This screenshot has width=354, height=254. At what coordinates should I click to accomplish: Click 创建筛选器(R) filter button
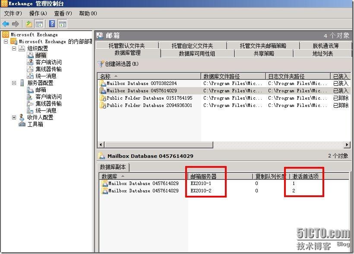(118, 64)
